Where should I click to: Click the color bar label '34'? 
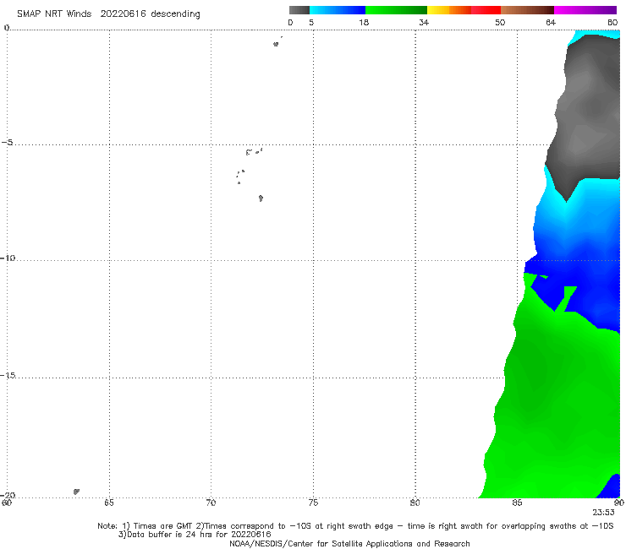(424, 23)
